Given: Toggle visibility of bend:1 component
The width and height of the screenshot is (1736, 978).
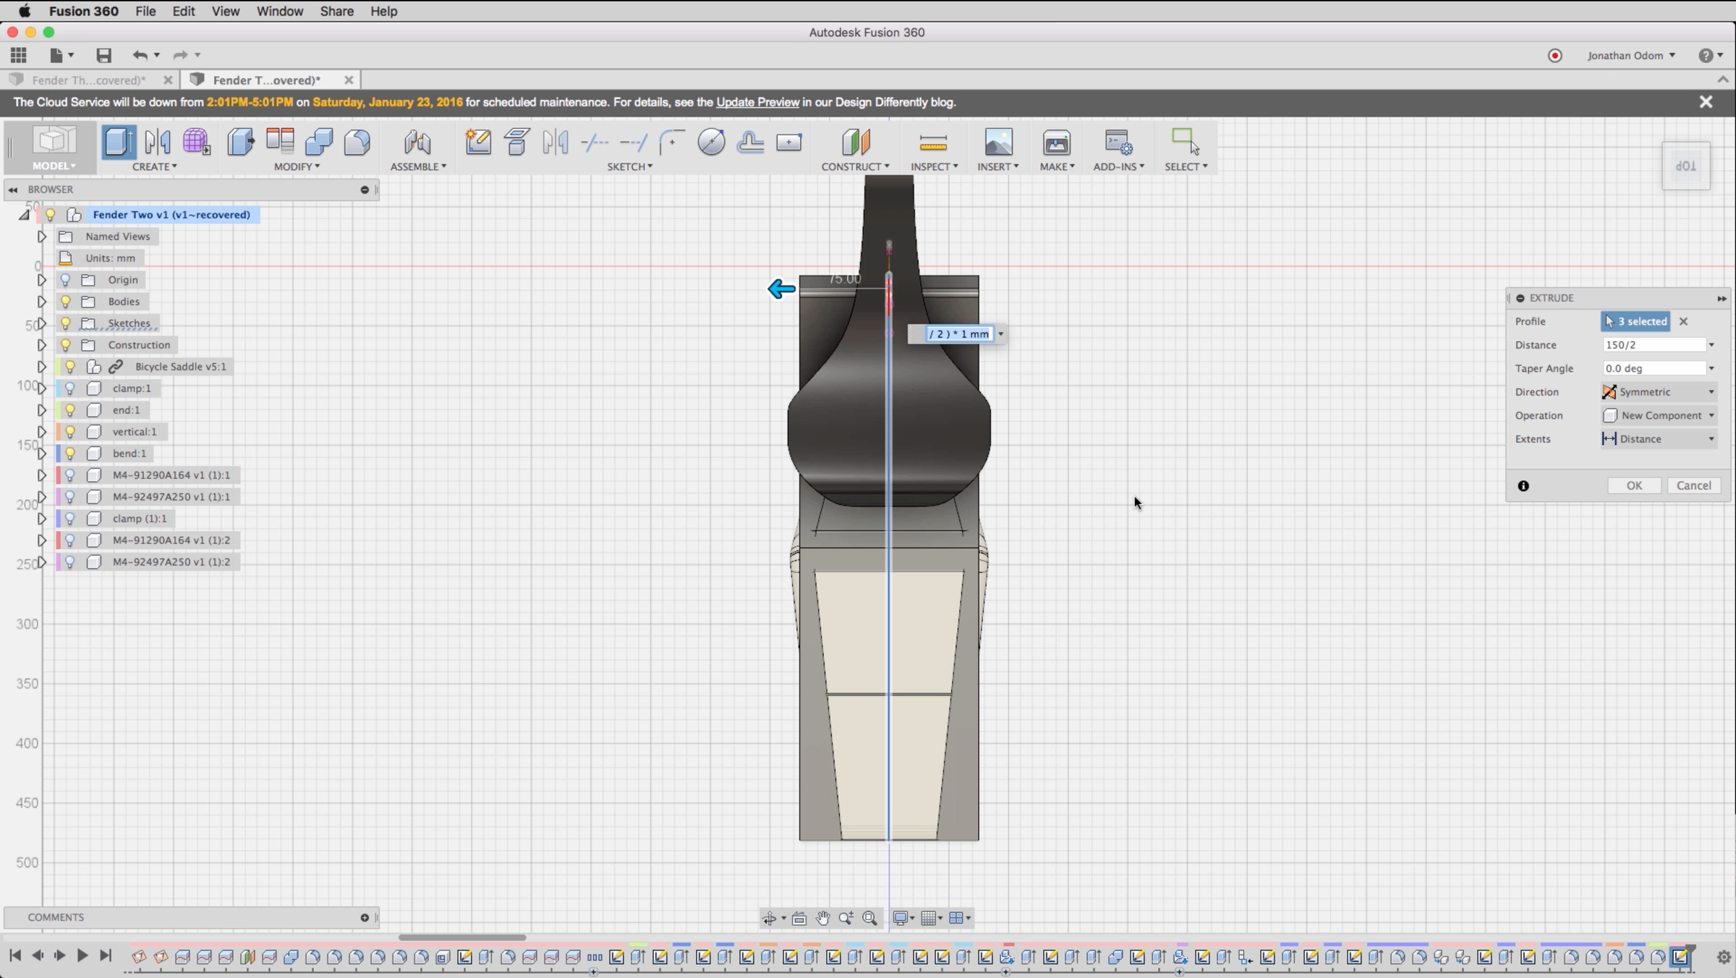Looking at the screenshot, I should (x=70, y=454).
